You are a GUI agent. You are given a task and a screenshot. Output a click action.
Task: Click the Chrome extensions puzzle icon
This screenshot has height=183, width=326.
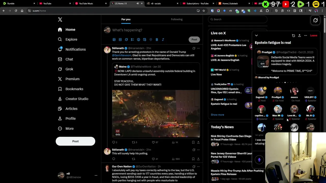pyautogui.click(x=267, y=11)
